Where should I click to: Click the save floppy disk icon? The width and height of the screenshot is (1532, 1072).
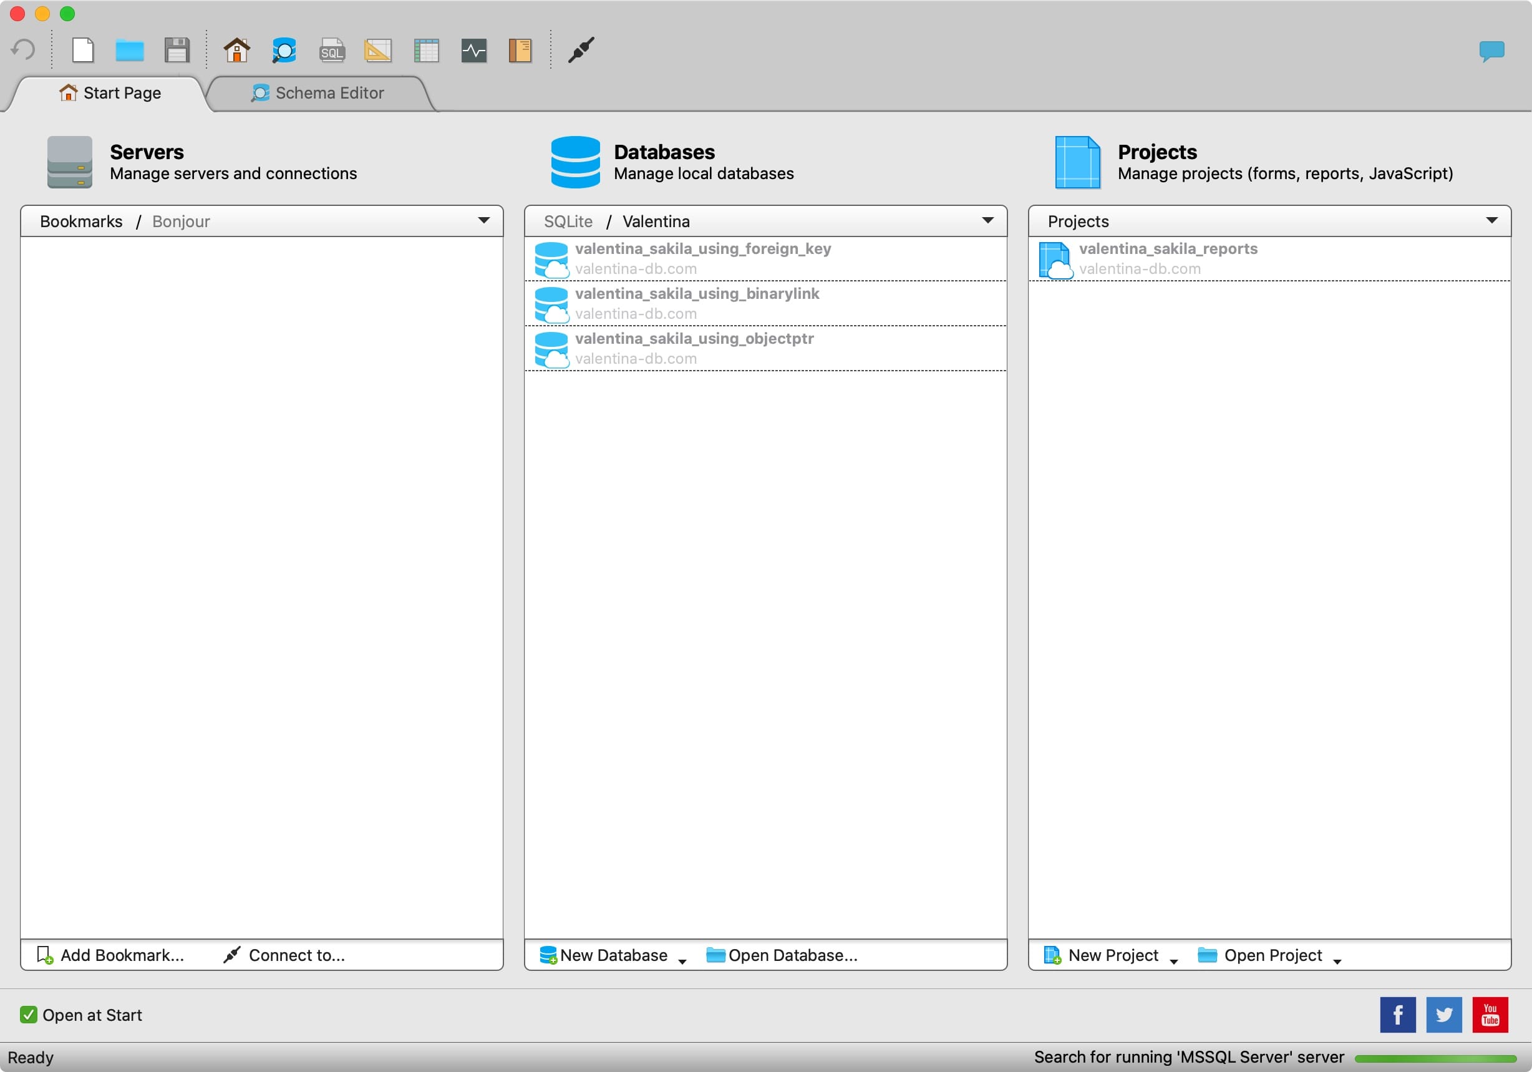(x=177, y=50)
